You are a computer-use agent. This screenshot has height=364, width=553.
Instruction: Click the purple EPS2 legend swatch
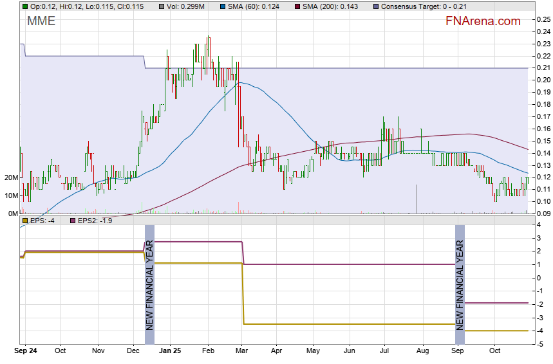[x=72, y=221]
